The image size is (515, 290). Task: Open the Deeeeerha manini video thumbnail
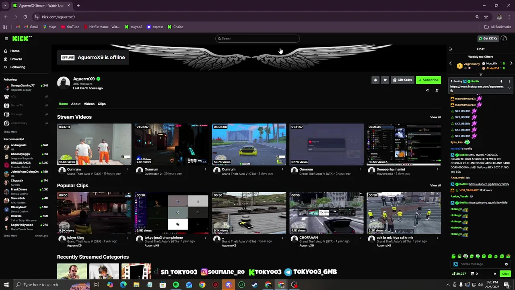point(404,145)
